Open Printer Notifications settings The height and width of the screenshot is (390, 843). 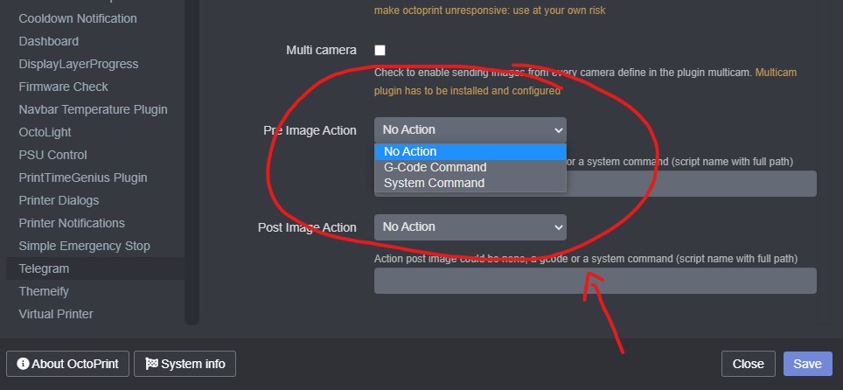click(x=72, y=223)
